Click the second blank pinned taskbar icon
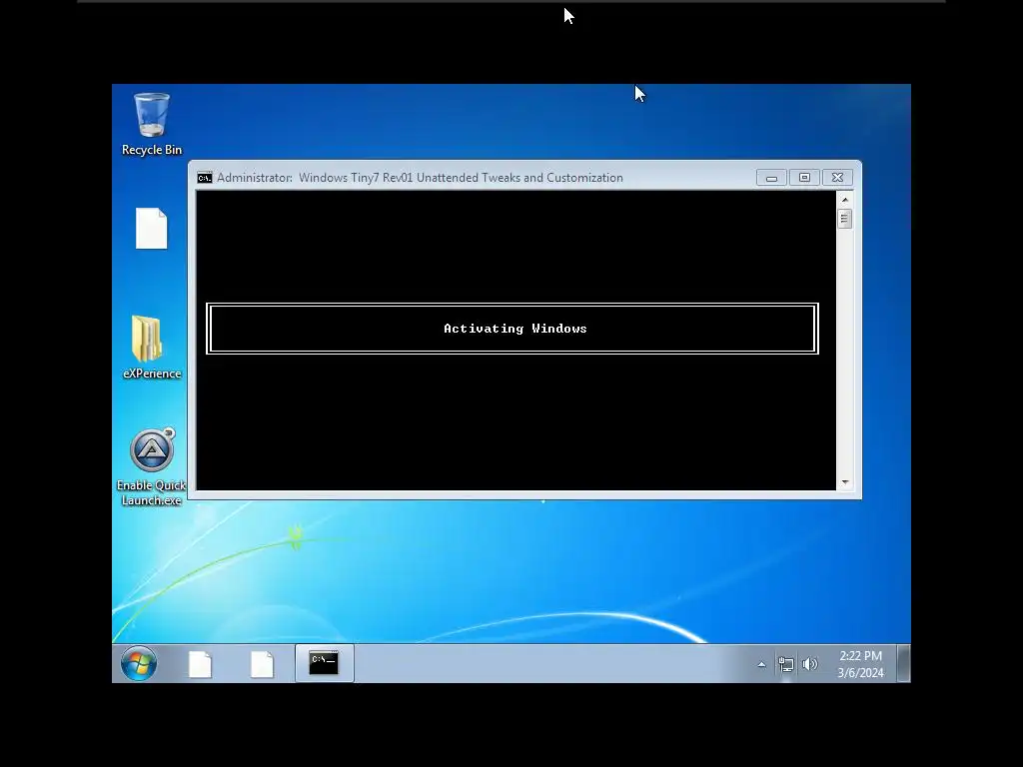 pyautogui.click(x=262, y=664)
